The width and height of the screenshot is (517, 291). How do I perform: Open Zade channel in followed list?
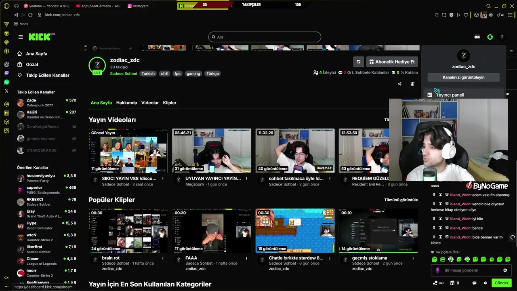click(46, 103)
